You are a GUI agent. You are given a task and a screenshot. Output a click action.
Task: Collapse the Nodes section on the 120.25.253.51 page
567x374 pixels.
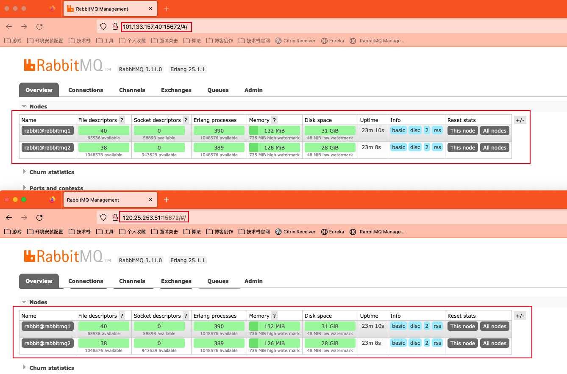(35, 302)
